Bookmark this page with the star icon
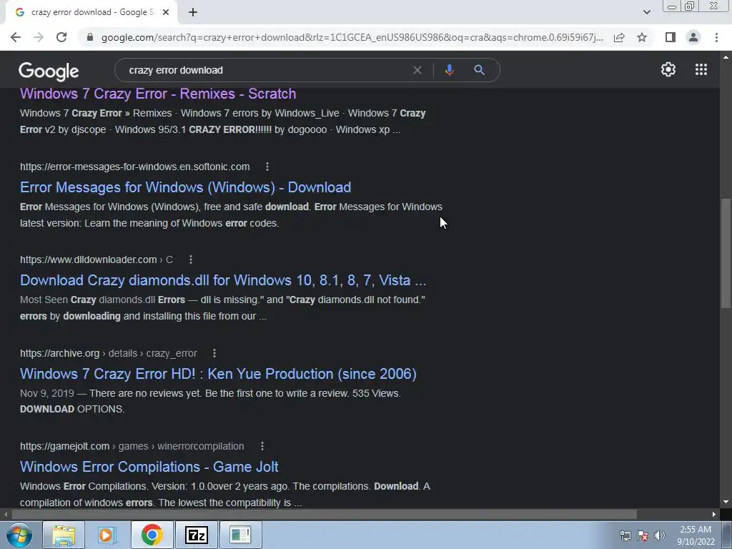Viewport: 732px width, 549px height. 642,37
